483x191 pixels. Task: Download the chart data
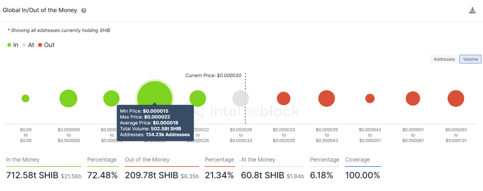pyautogui.click(x=472, y=10)
